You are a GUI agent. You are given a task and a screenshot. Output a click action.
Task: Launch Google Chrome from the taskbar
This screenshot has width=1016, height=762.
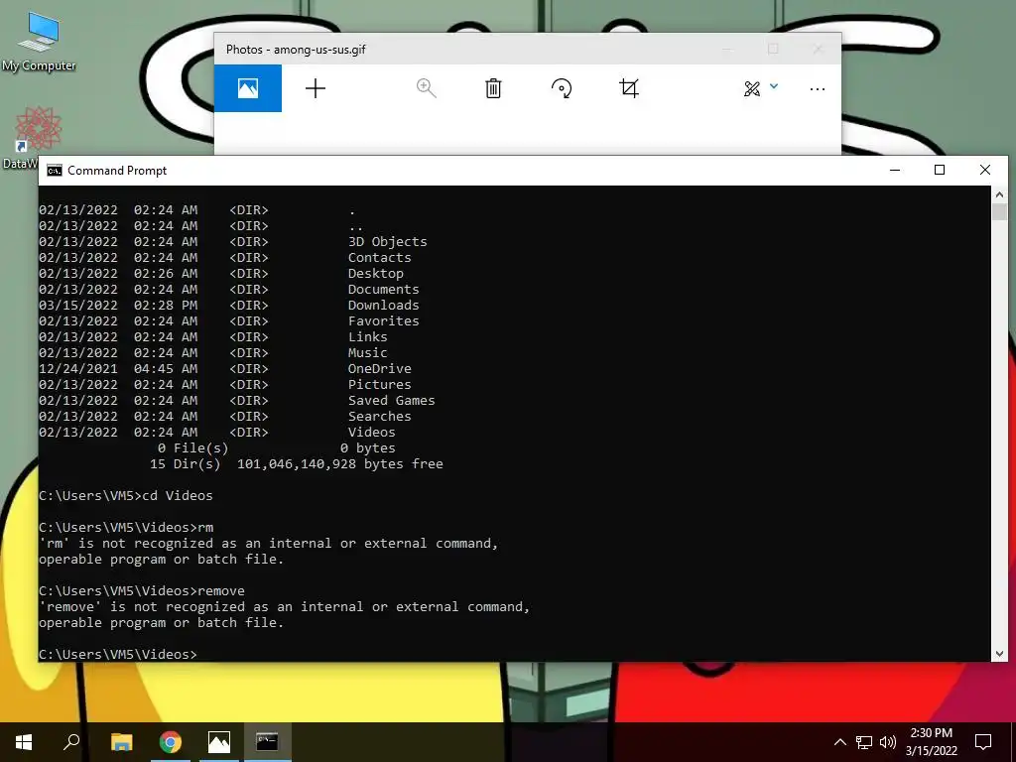pyautogui.click(x=171, y=742)
